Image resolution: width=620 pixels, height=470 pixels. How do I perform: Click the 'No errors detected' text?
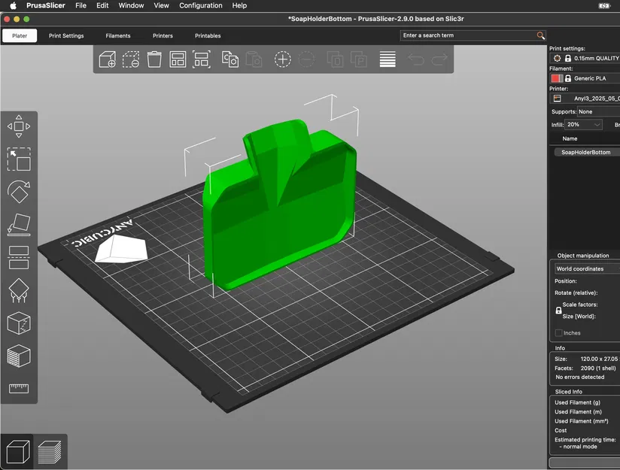tap(579, 377)
